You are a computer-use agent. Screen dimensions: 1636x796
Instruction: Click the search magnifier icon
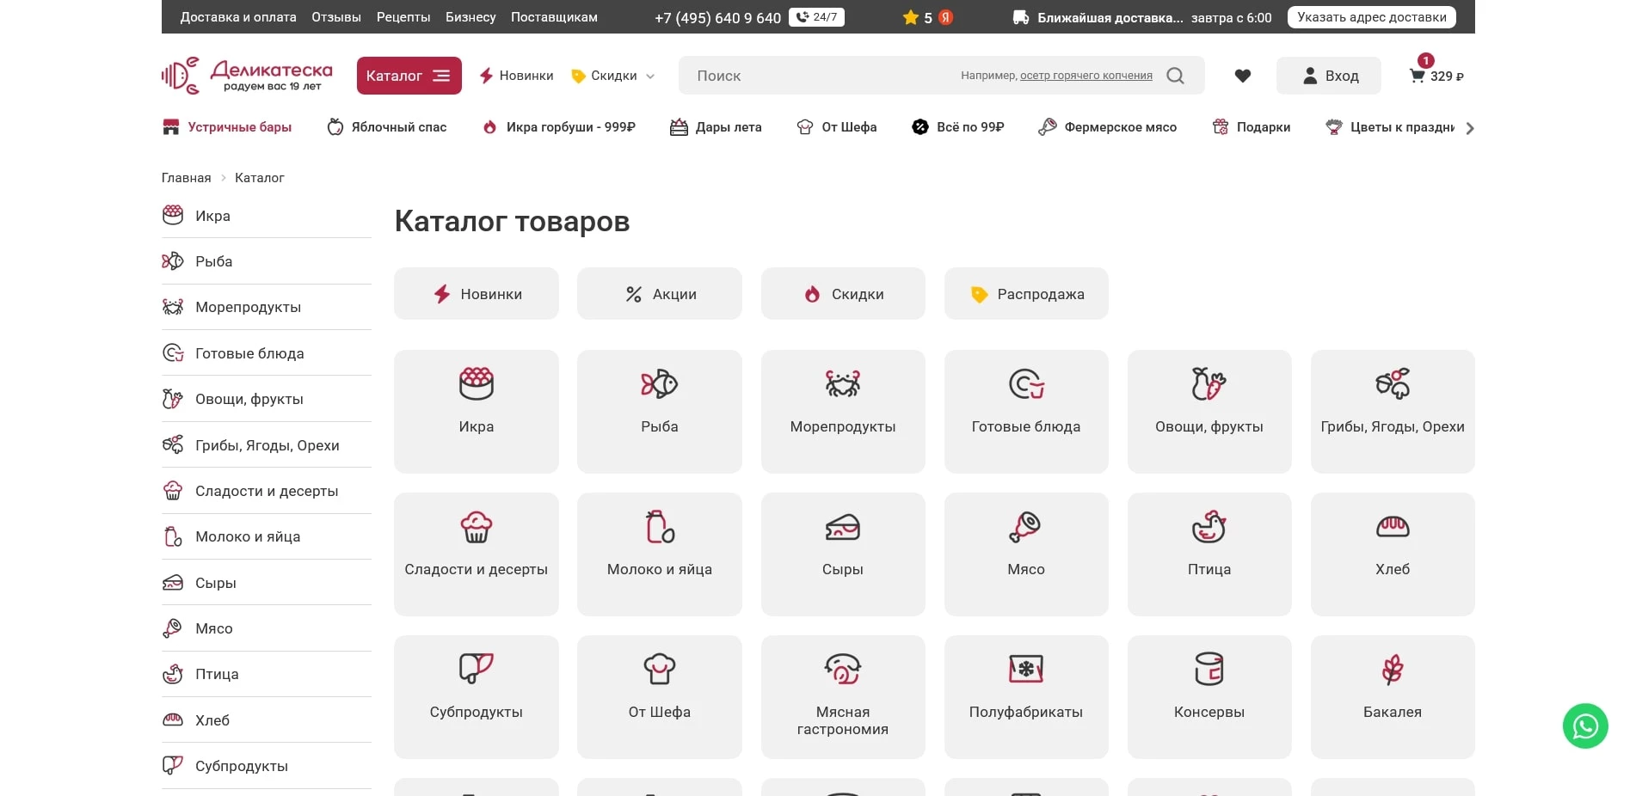pyautogui.click(x=1174, y=76)
